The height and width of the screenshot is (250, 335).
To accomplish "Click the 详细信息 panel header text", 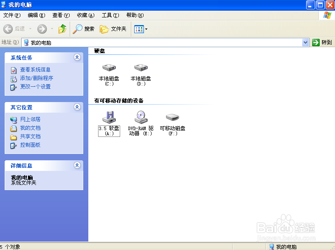I will click(x=21, y=166).
